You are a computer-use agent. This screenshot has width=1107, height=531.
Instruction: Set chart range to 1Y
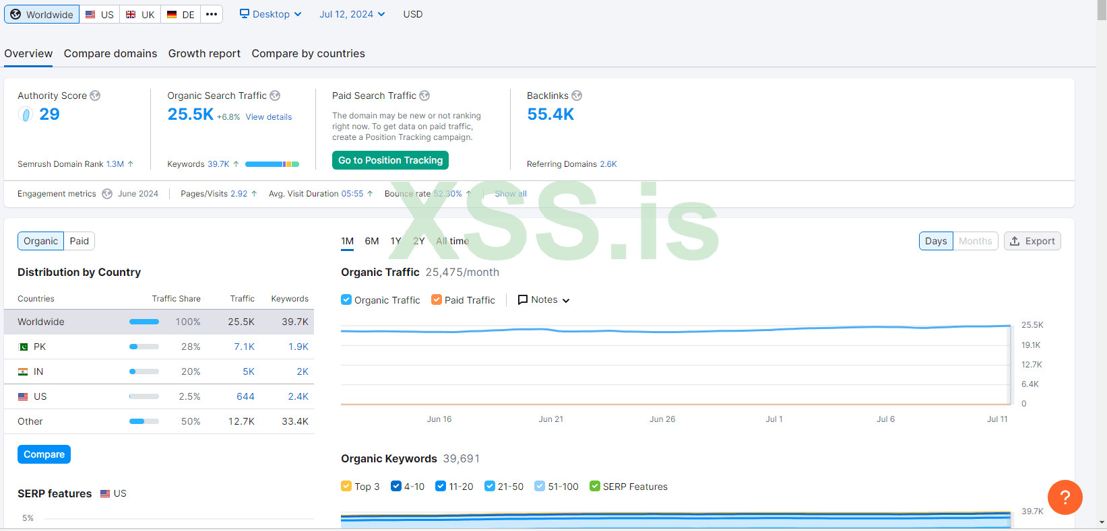point(396,241)
